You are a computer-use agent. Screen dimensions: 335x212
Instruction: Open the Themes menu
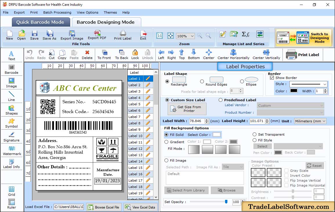click(110, 12)
